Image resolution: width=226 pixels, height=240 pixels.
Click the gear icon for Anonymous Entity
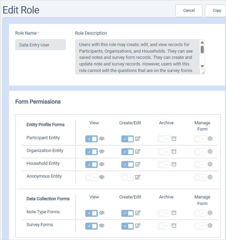(x=210, y=177)
